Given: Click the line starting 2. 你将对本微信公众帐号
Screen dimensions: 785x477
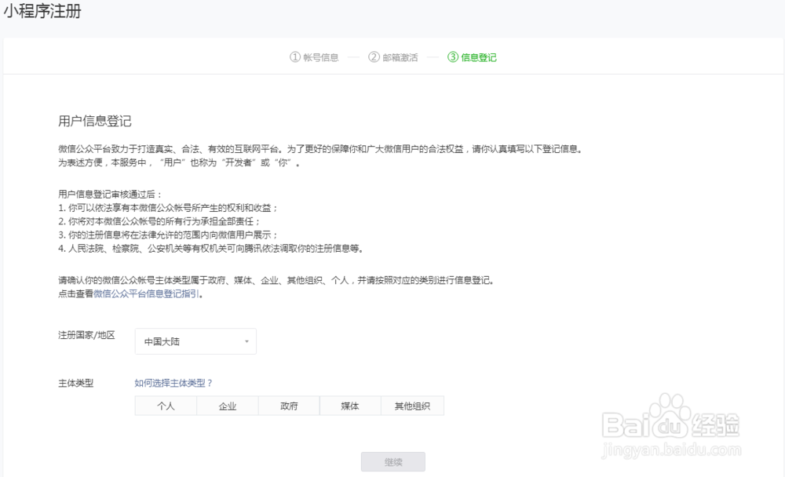Looking at the screenshot, I should point(159,221).
